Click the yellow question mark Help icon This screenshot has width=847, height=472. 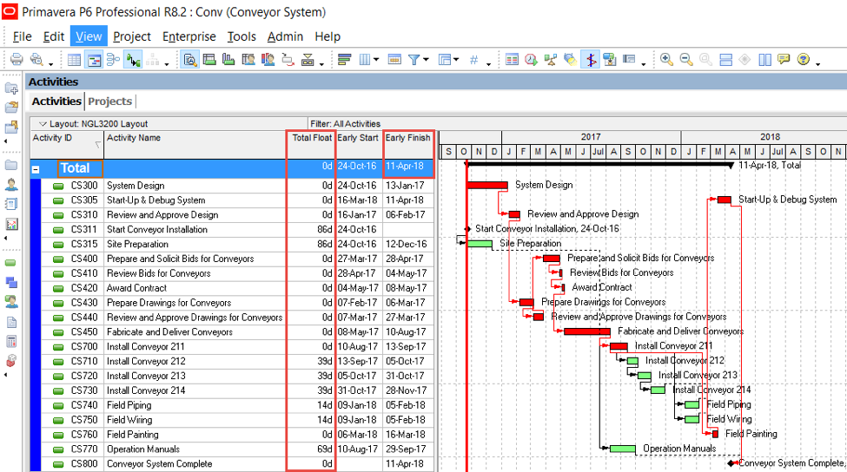[804, 59]
